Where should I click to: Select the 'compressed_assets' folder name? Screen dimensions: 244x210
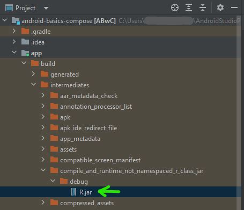87,203
